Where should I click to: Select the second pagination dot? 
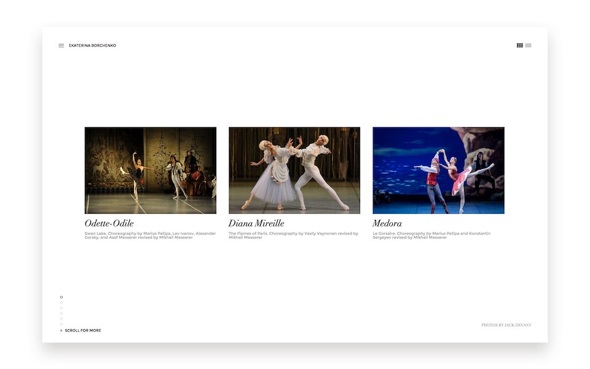click(61, 303)
